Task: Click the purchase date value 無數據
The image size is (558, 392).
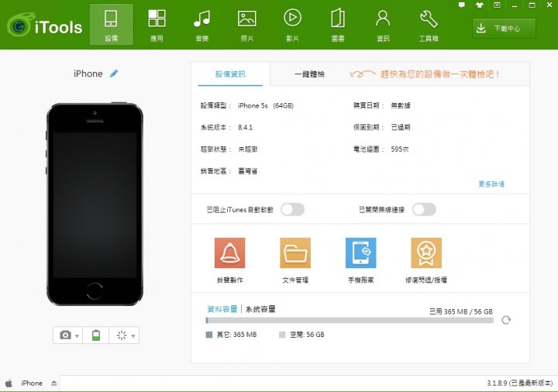Action: 401,105
